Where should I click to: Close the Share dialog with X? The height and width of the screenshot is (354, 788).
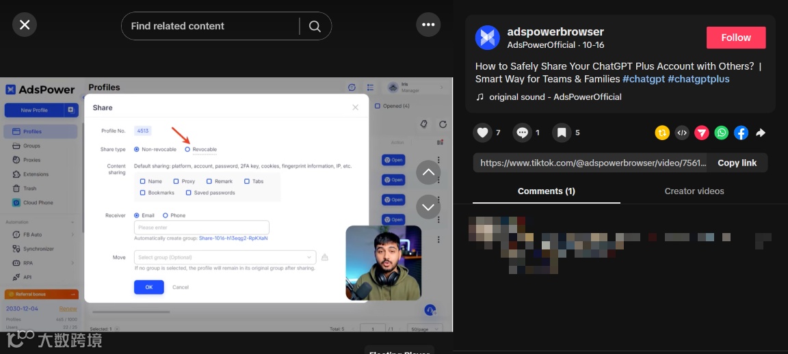click(355, 107)
